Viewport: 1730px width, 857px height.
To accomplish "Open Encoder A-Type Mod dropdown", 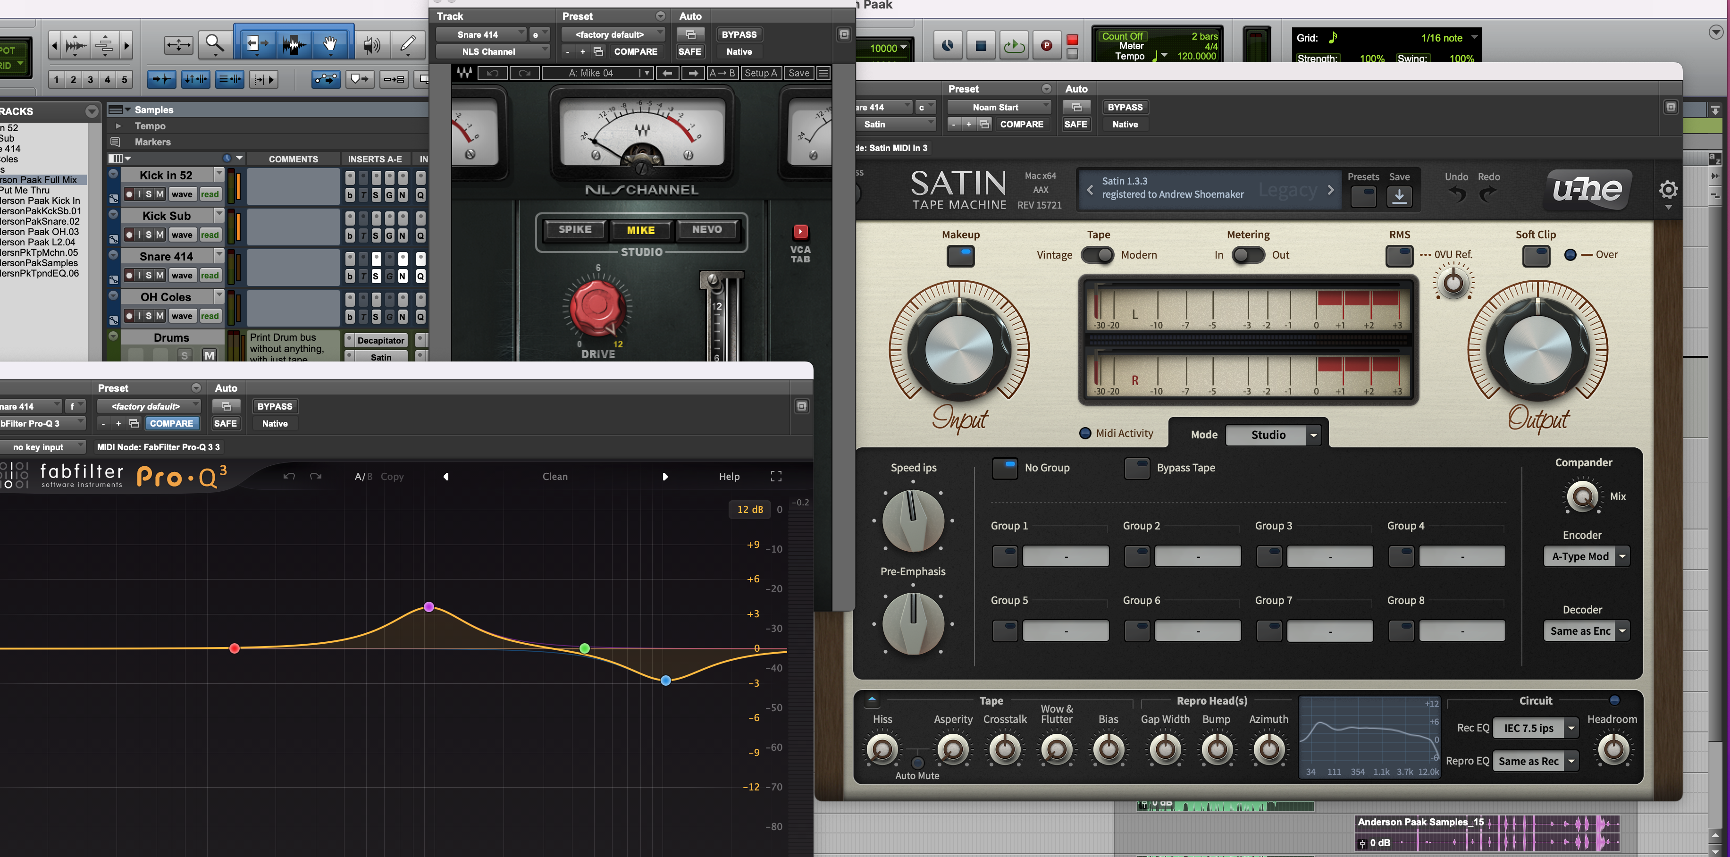I will pyautogui.click(x=1586, y=556).
